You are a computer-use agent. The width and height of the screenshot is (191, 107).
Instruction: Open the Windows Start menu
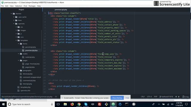(3, 104)
